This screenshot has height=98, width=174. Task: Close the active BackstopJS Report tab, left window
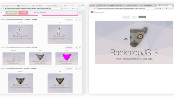(x=77, y=6)
